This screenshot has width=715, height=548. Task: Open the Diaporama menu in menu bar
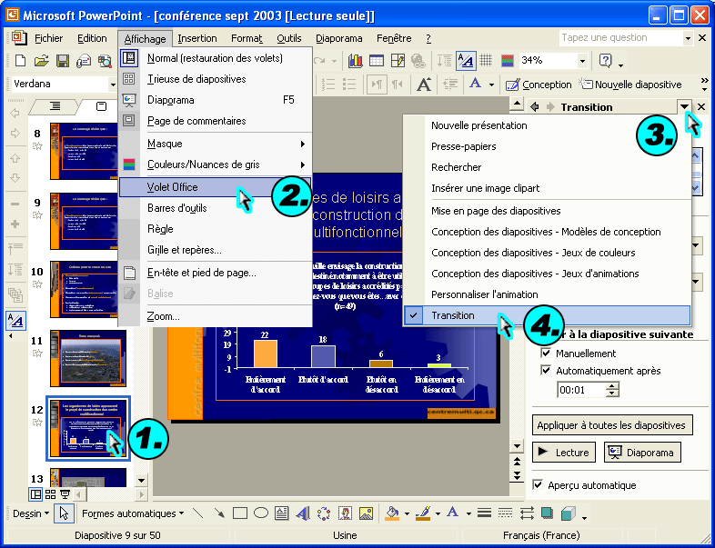coord(338,39)
